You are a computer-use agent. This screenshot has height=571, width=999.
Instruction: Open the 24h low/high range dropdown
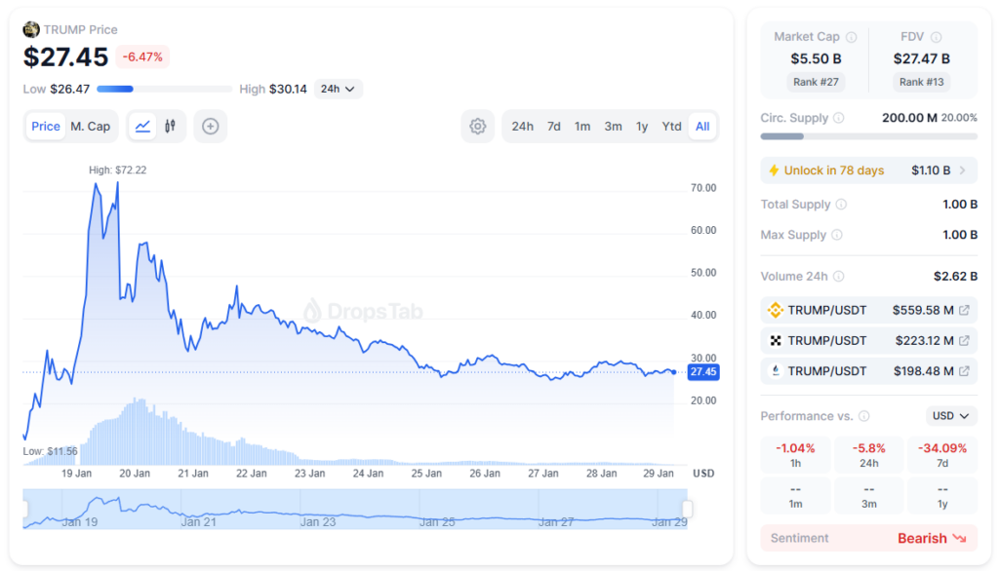338,89
